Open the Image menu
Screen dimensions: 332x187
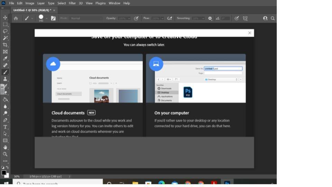30,3
